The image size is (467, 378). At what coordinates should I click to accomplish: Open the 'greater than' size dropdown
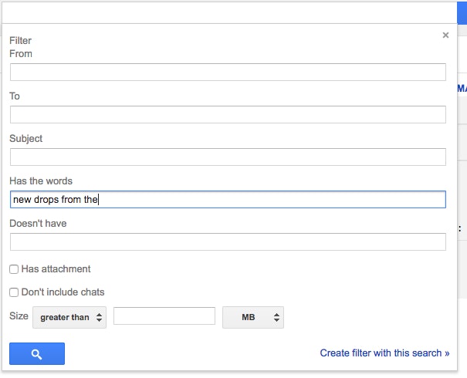(x=69, y=317)
